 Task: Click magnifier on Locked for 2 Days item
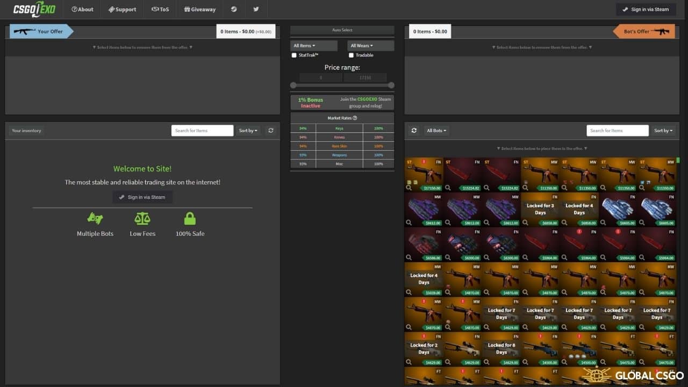tap(410, 363)
